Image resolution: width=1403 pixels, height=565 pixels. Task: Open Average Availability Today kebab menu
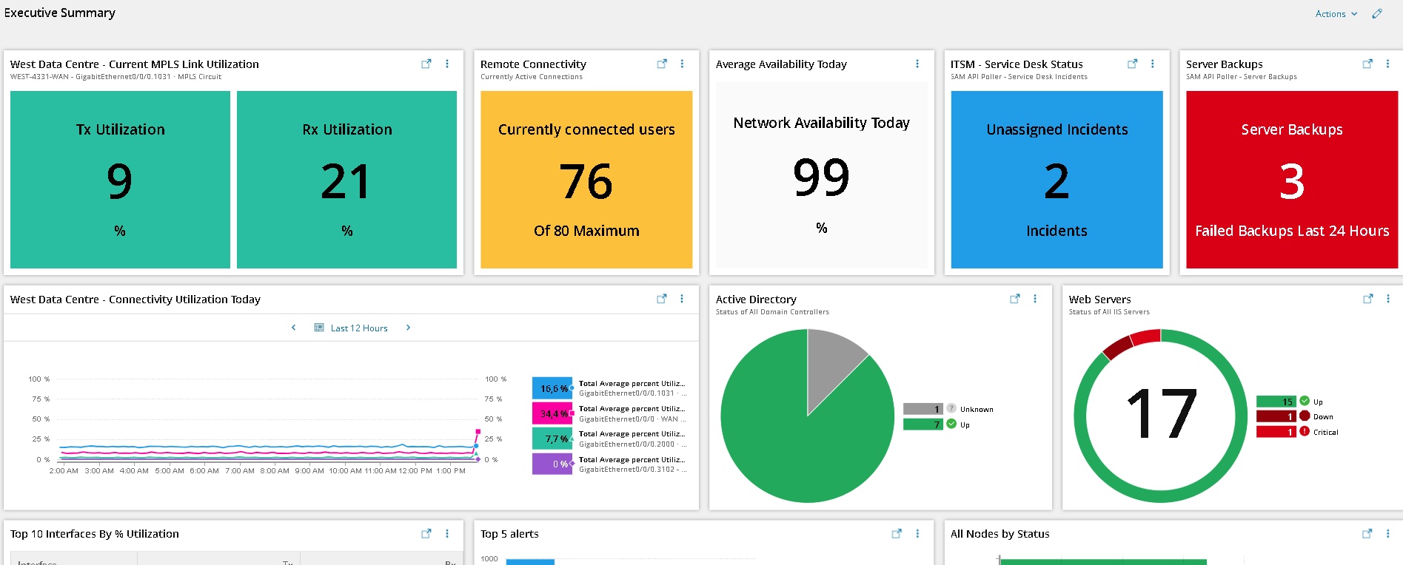(x=917, y=64)
